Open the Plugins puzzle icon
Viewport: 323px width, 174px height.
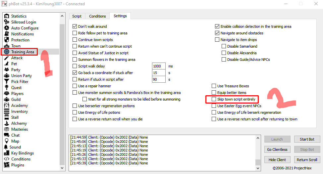(x=7, y=165)
